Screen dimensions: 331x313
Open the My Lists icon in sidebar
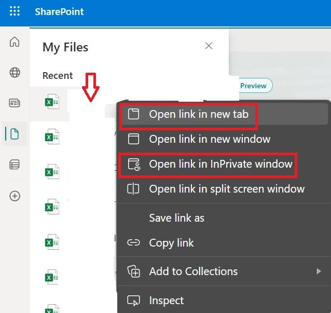click(15, 165)
